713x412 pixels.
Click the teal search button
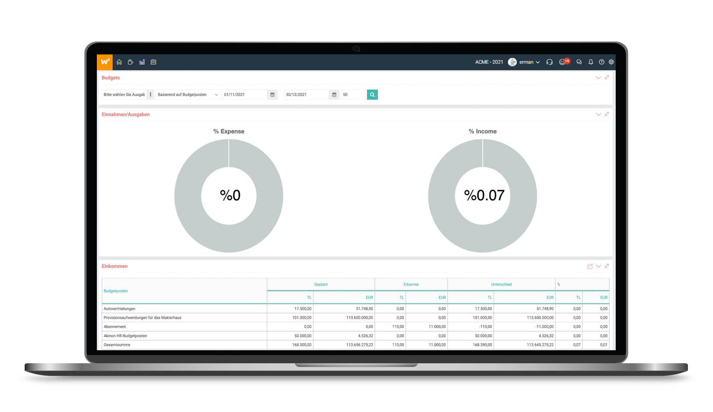372,95
